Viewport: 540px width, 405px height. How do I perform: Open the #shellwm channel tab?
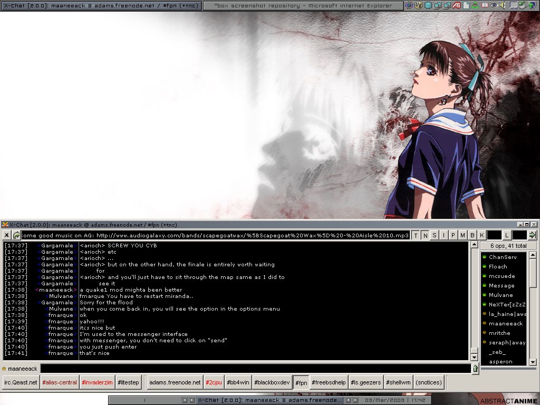tap(398, 382)
